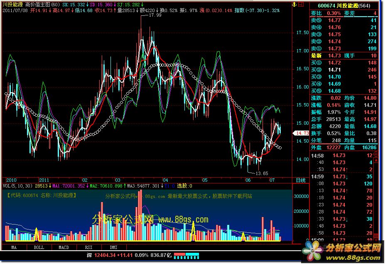Image resolution: width=385 pixels, height=264 pixels.
Task: Click the yellow anchor icon above price axis
Action: [x=294, y=5]
